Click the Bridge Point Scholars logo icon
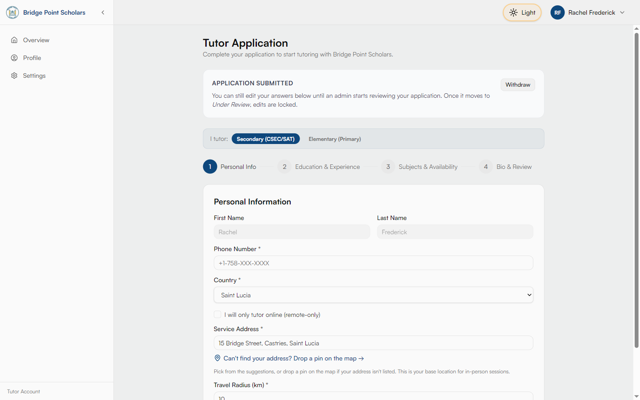 12,12
